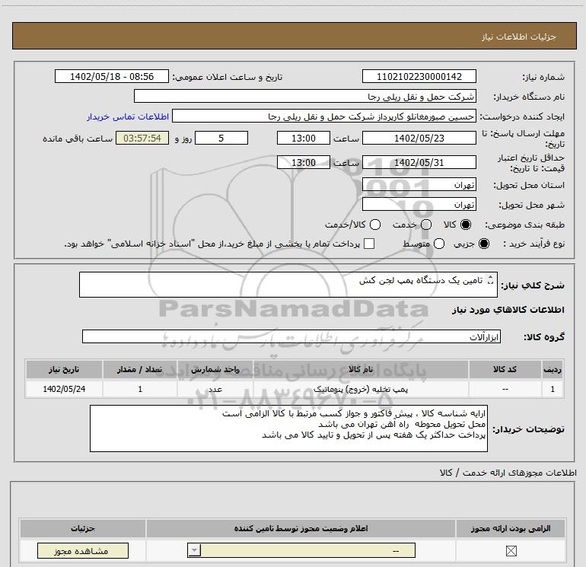Click the delivery city field تهران
Image resolution: width=586 pixels, height=567 pixels.
click(x=419, y=204)
